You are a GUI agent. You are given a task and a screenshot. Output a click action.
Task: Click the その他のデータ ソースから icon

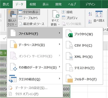pyautogui.click(x=13, y=67)
